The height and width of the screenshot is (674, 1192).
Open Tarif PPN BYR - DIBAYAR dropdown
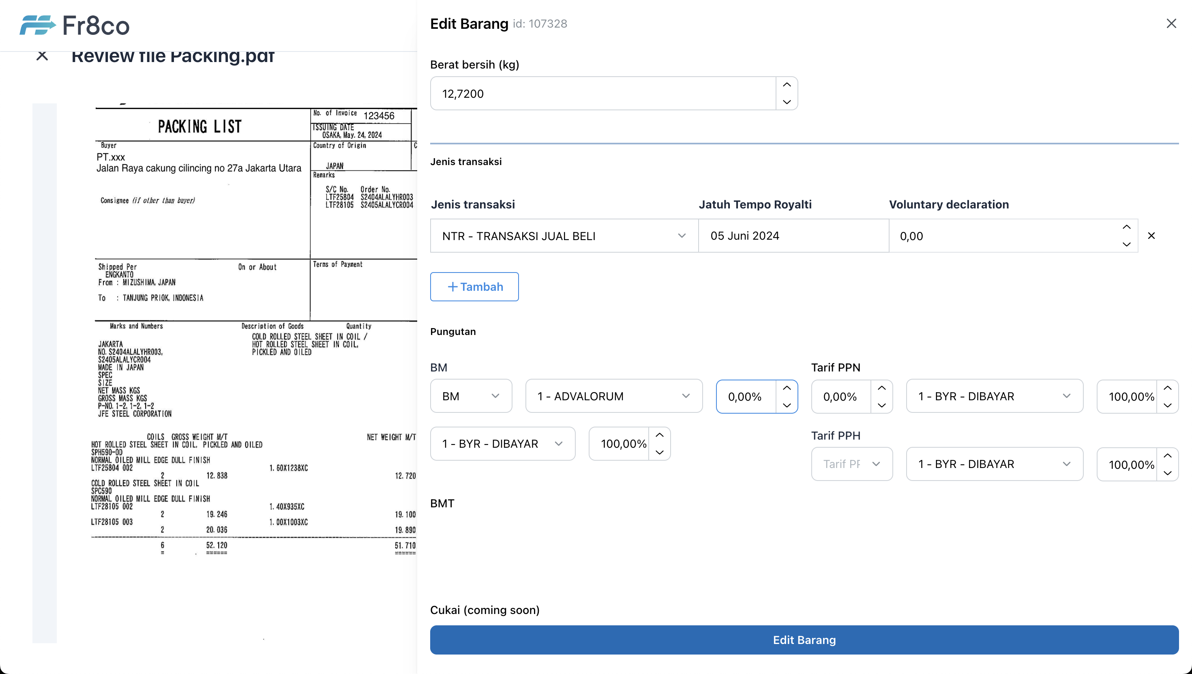[x=994, y=396]
